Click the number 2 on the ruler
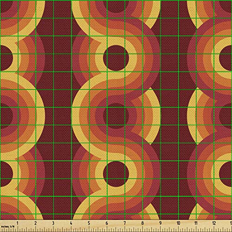 [36, 223]
